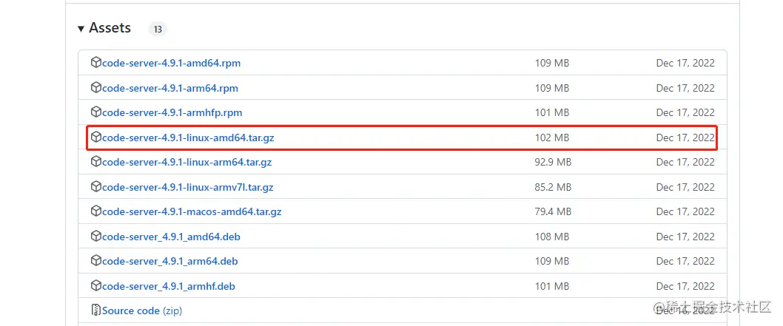Screen dimensions: 783x326
Task: Click zip file icon beside Source code
Action: tap(96, 310)
